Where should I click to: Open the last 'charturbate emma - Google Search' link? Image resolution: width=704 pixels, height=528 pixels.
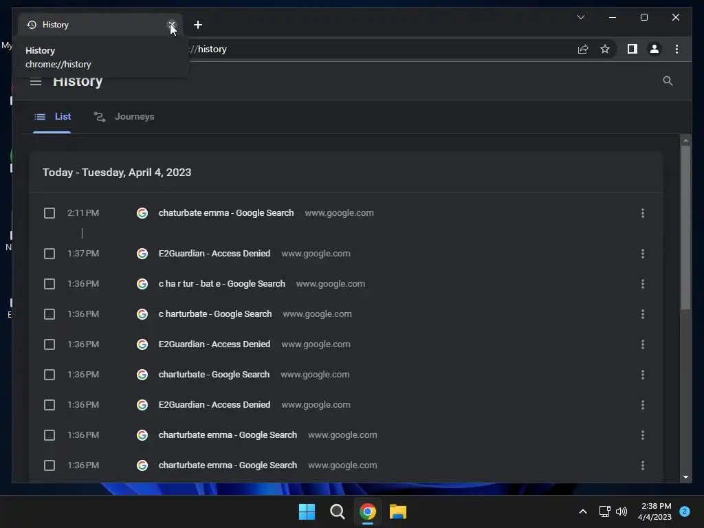(x=228, y=465)
